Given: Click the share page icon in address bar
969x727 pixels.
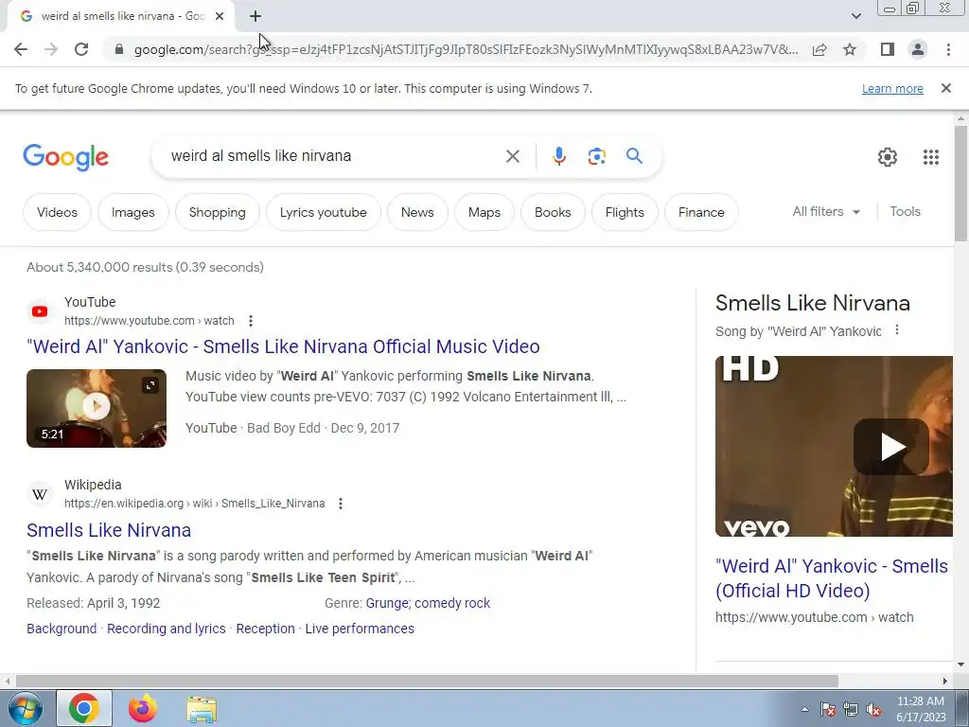Looking at the screenshot, I should pos(819,49).
